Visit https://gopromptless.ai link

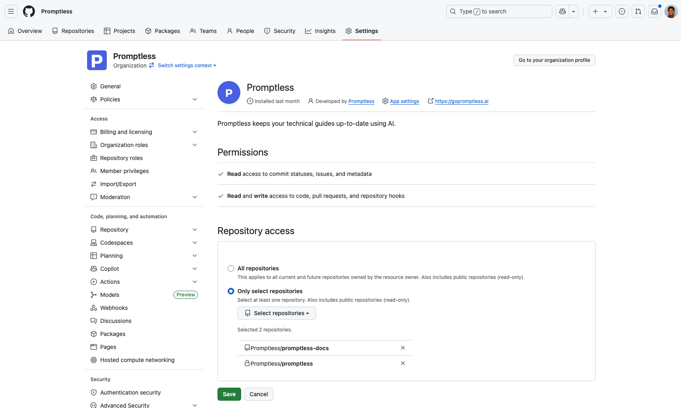pos(461,101)
